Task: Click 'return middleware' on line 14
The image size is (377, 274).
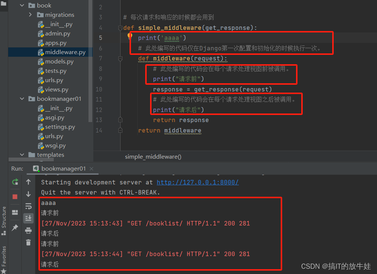Action: pos(169,131)
